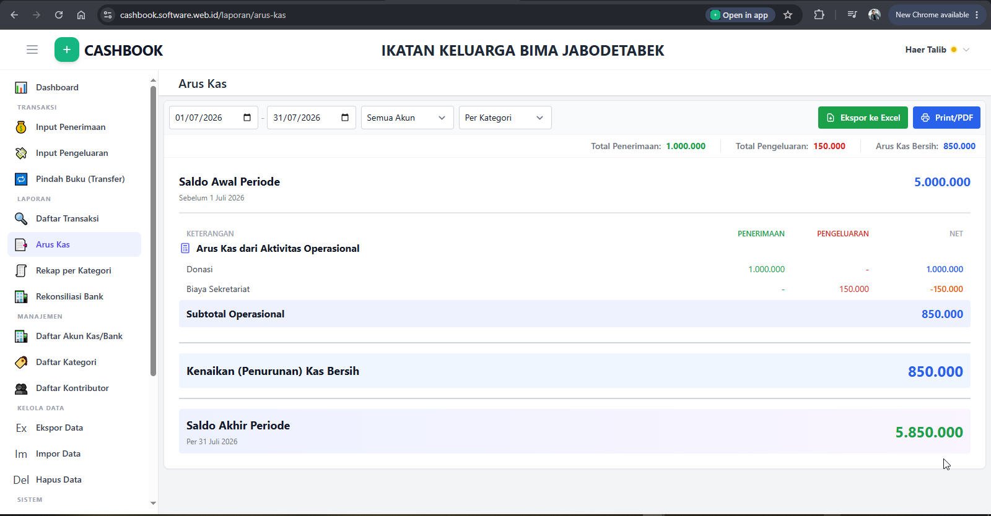Image resolution: width=991 pixels, height=516 pixels.
Task: Go to the Chrome home page
Action: (81, 15)
